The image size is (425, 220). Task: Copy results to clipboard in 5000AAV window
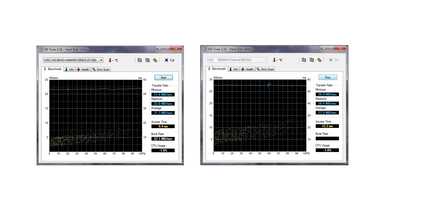(304, 60)
